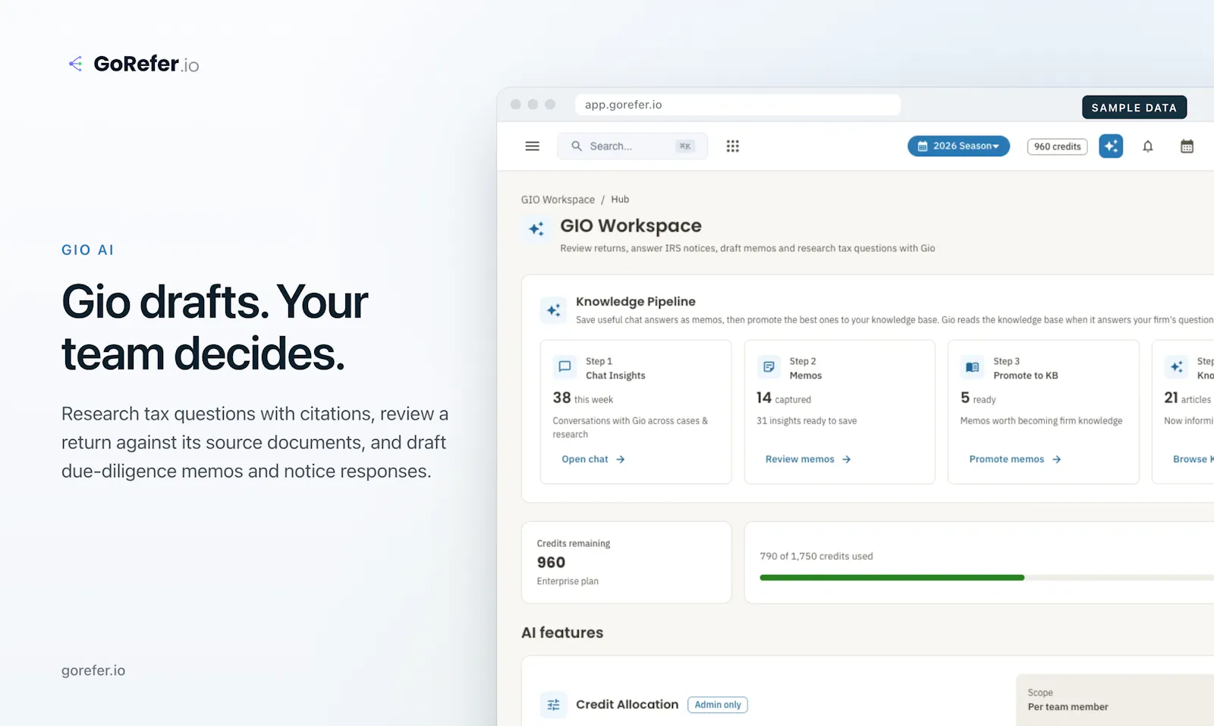
Task: Click the credits used progress bar
Action: pyautogui.click(x=986, y=578)
